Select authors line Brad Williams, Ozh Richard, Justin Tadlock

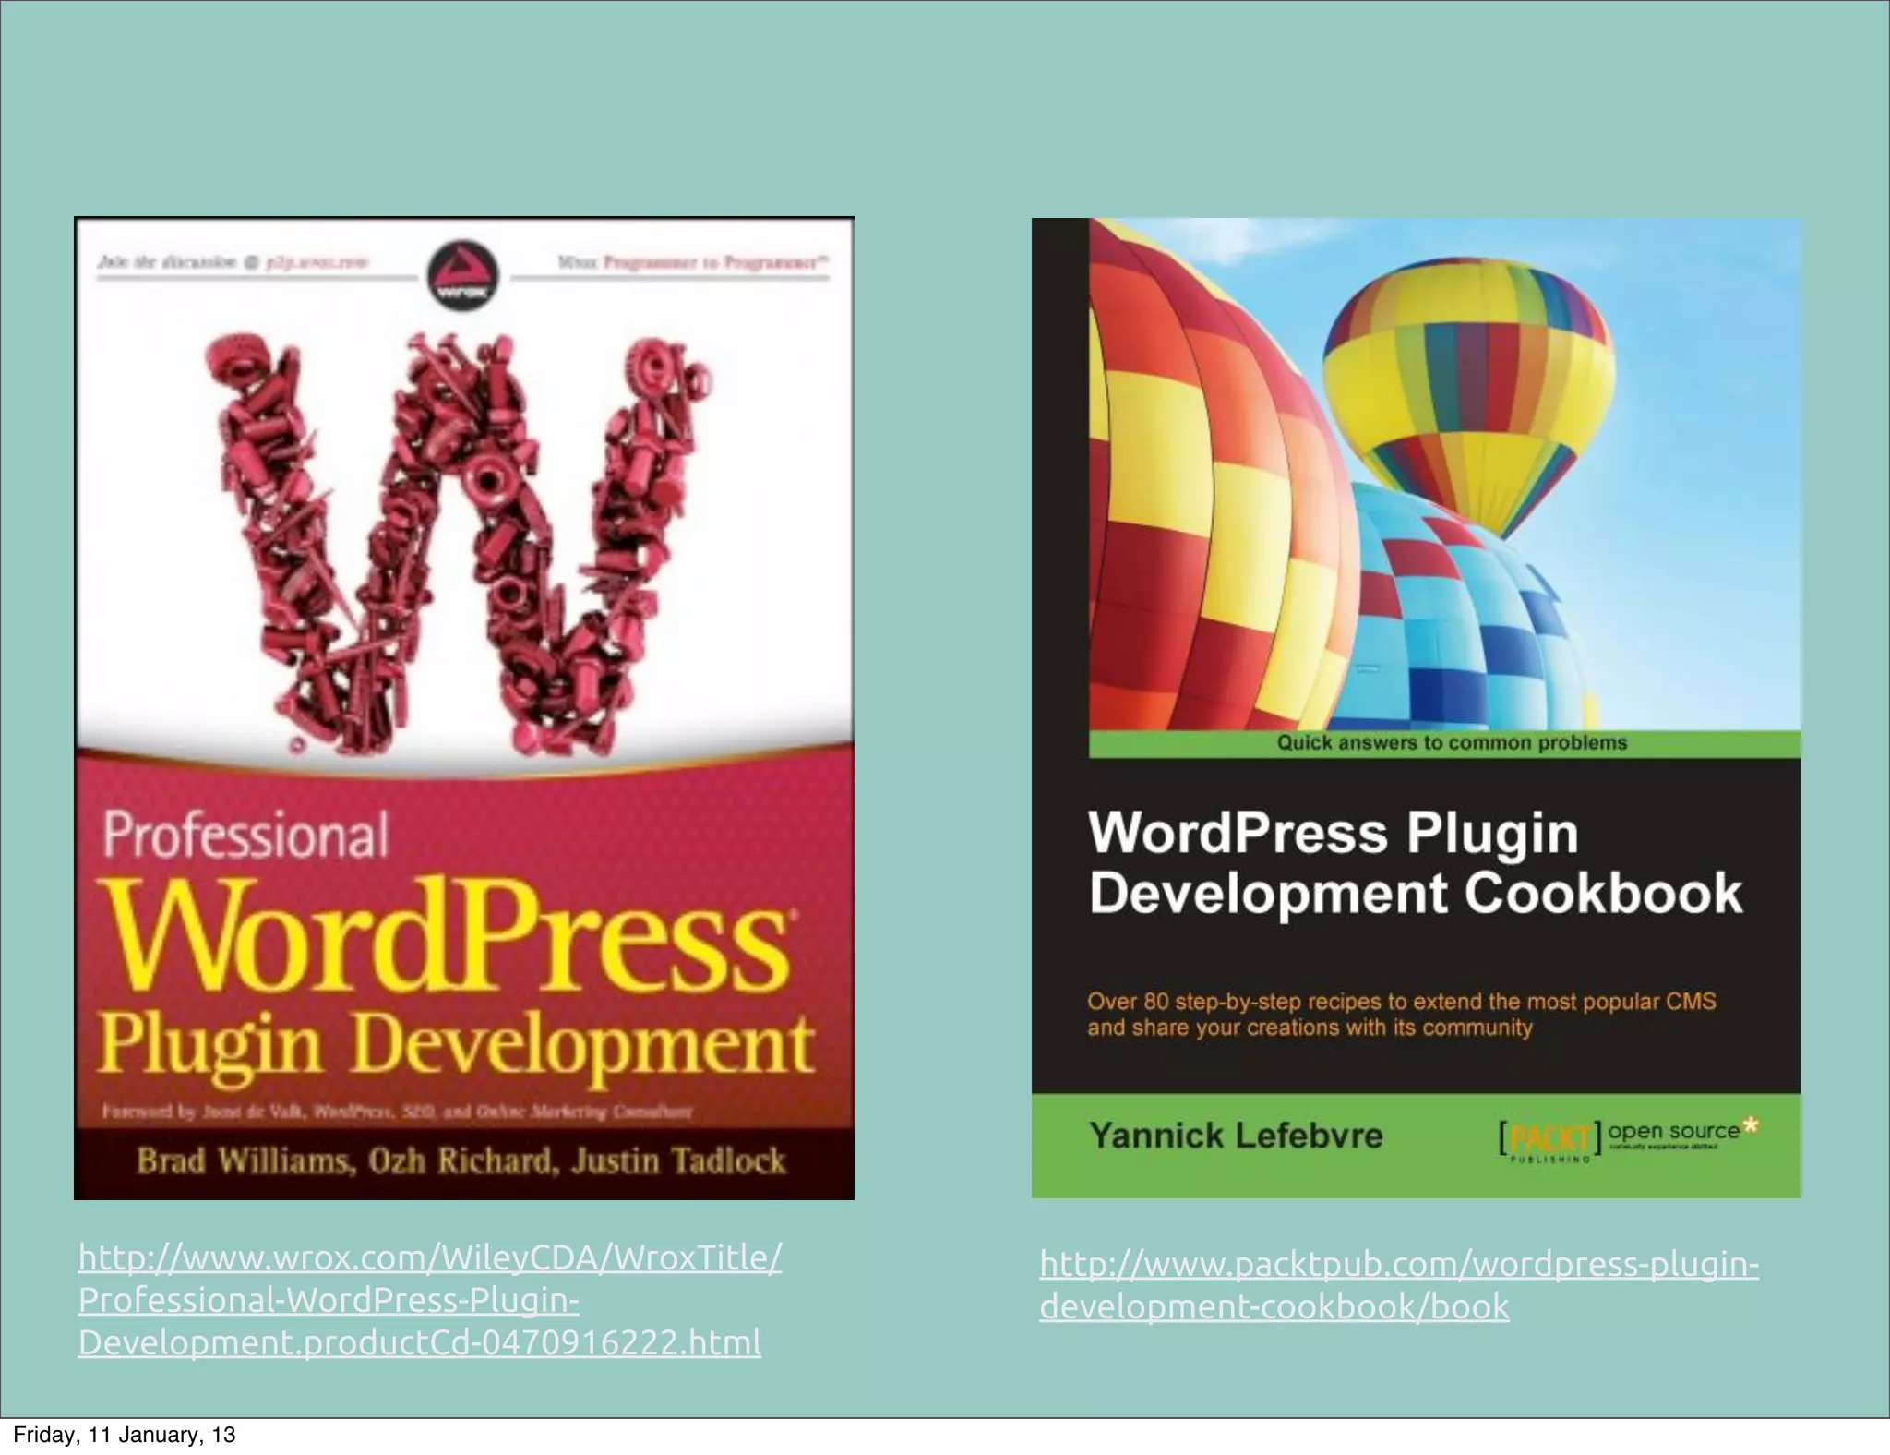[x=461, y=1160]
